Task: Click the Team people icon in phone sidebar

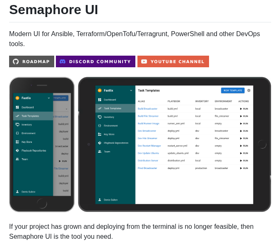Action: (x=17, y=159)
